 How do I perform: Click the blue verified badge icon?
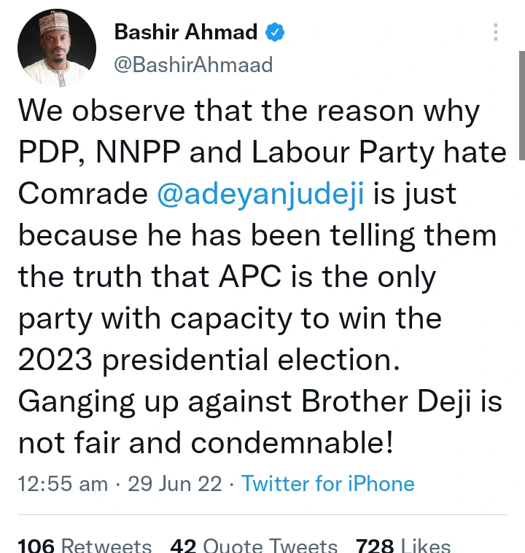tap(274, 33)
